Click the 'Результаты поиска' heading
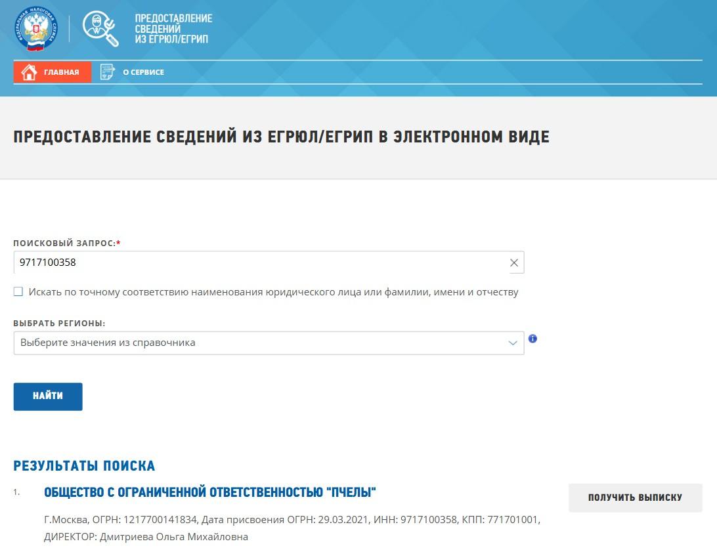Image resolution: width=717 pixels, height=552 pixels. tap(84, 466)
